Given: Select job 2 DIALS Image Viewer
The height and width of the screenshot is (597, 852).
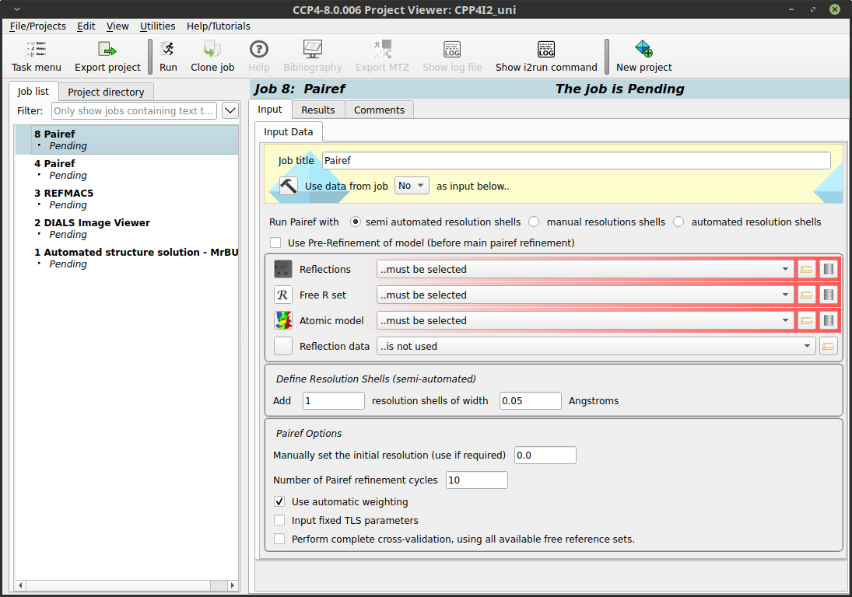Looking at the screenshot, I should tap(127, 229).
